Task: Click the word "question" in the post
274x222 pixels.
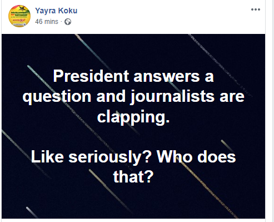Action: (x=57, y=97)
